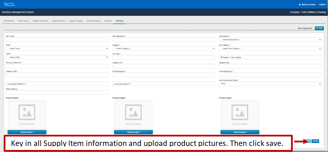Screen dimensions: 328x152
Task: Click Product Image 1 placeholder
Action: [x=27, y=115]
